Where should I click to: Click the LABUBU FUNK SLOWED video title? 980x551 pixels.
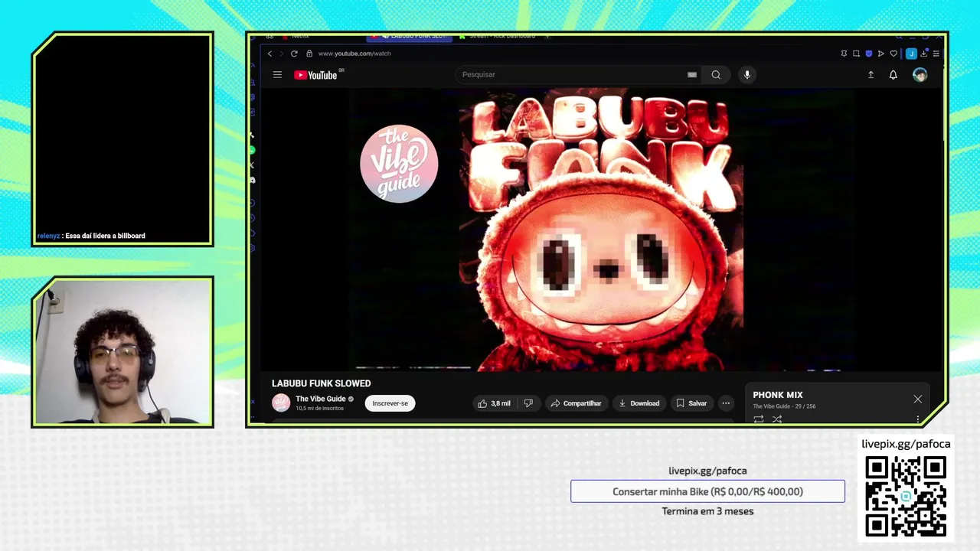pyautogui.click(x=321, y=383)
